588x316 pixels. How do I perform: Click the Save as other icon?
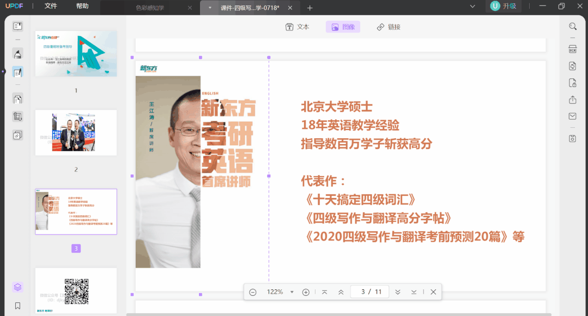(573, 139)
